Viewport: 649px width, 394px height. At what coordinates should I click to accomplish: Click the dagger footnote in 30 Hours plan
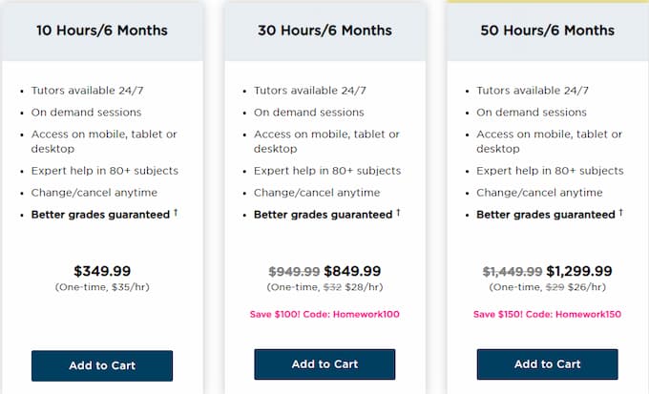(x=398, y=213)
